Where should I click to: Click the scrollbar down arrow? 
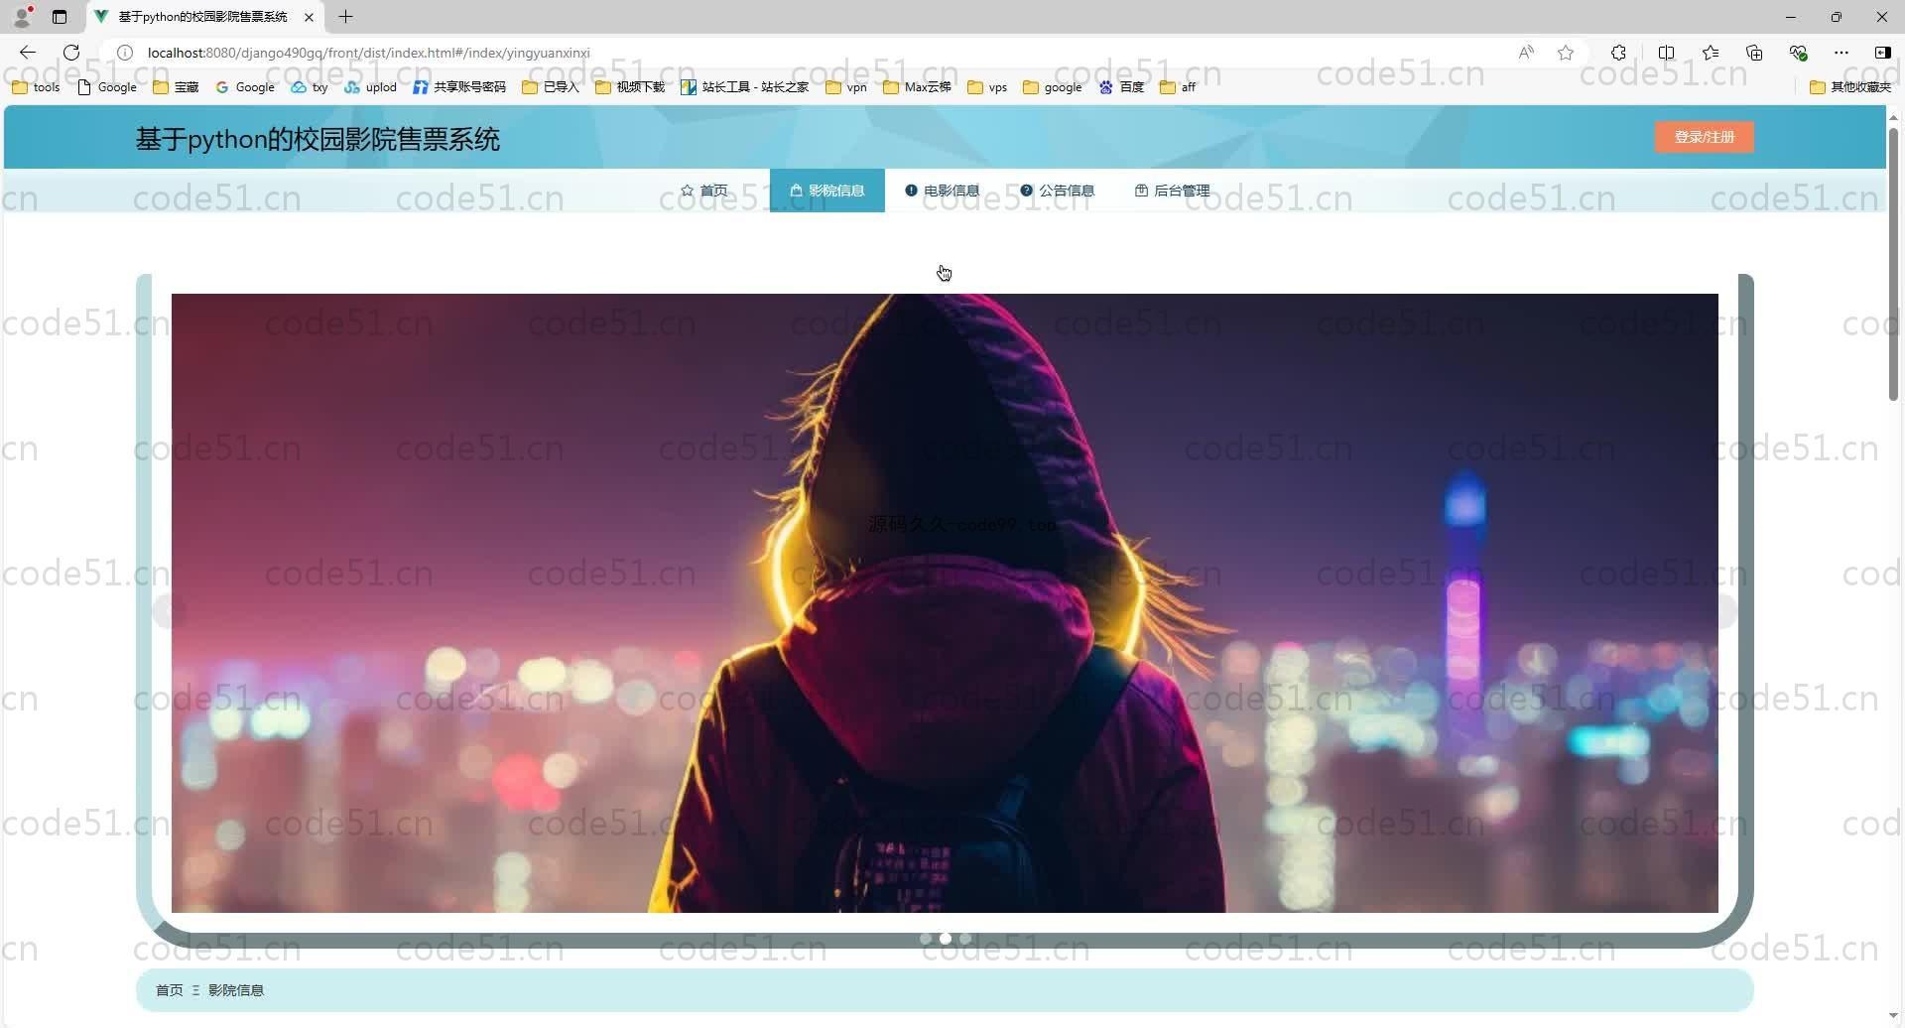click(x=1893, y=1015)
